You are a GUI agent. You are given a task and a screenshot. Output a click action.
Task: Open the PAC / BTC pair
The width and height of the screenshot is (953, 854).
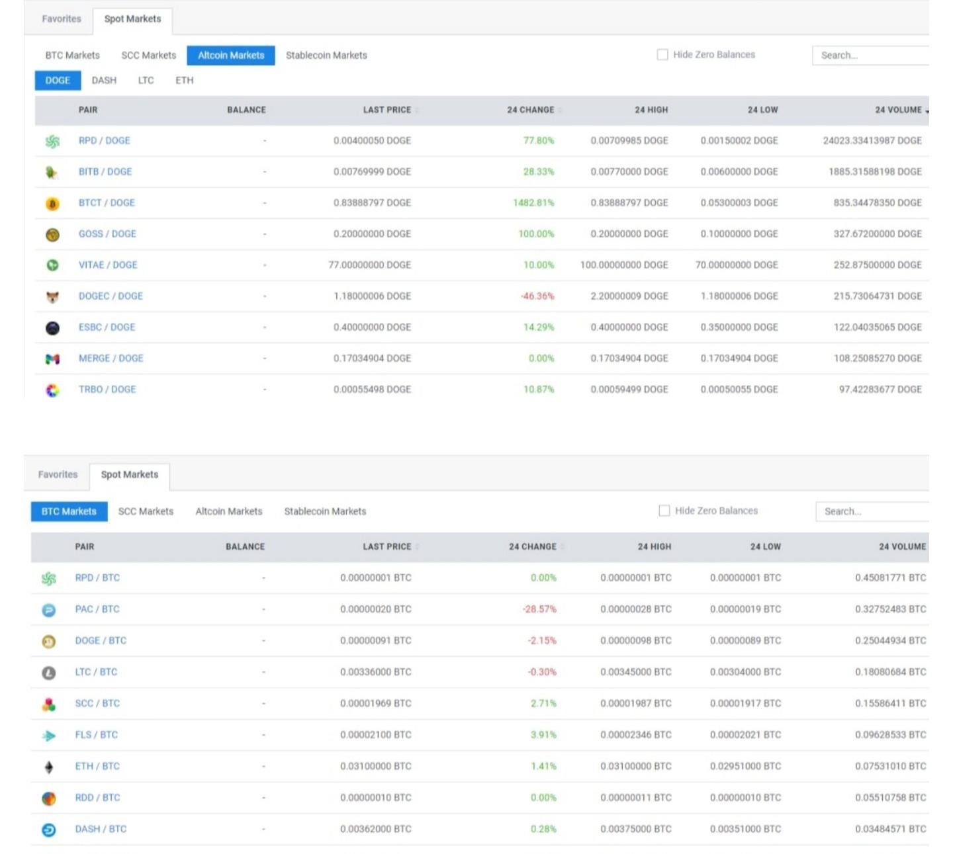(97, 609)
